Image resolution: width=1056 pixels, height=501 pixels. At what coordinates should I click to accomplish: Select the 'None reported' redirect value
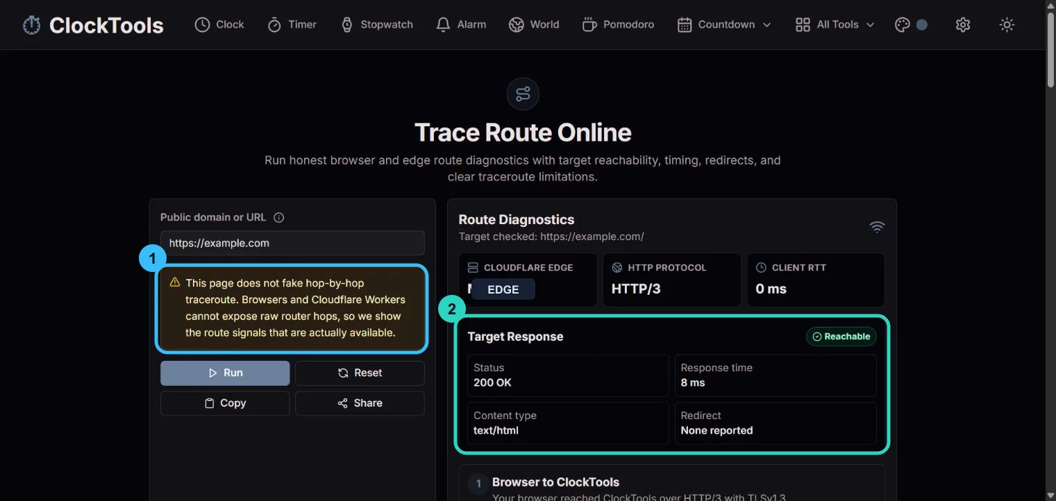tap(716, 430)
